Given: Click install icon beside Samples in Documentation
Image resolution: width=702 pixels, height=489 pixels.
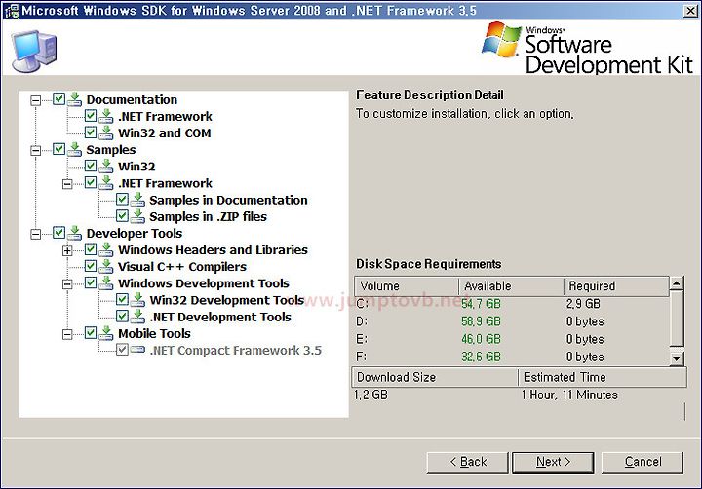Looking at the screenshot, I should pyautogui.click(x=137, y=199).
